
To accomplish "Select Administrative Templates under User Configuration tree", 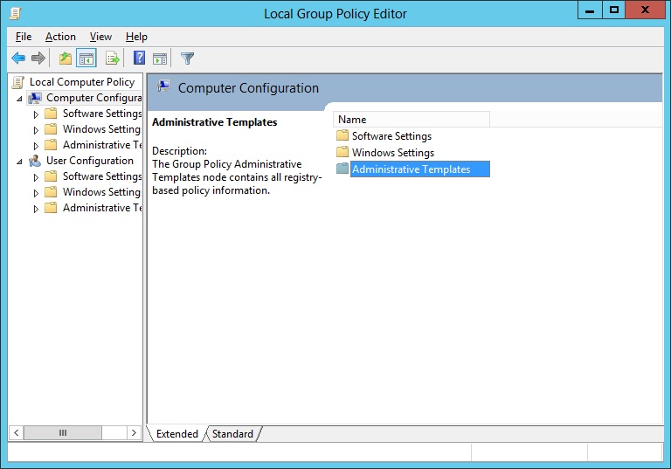I will [102, 208].
